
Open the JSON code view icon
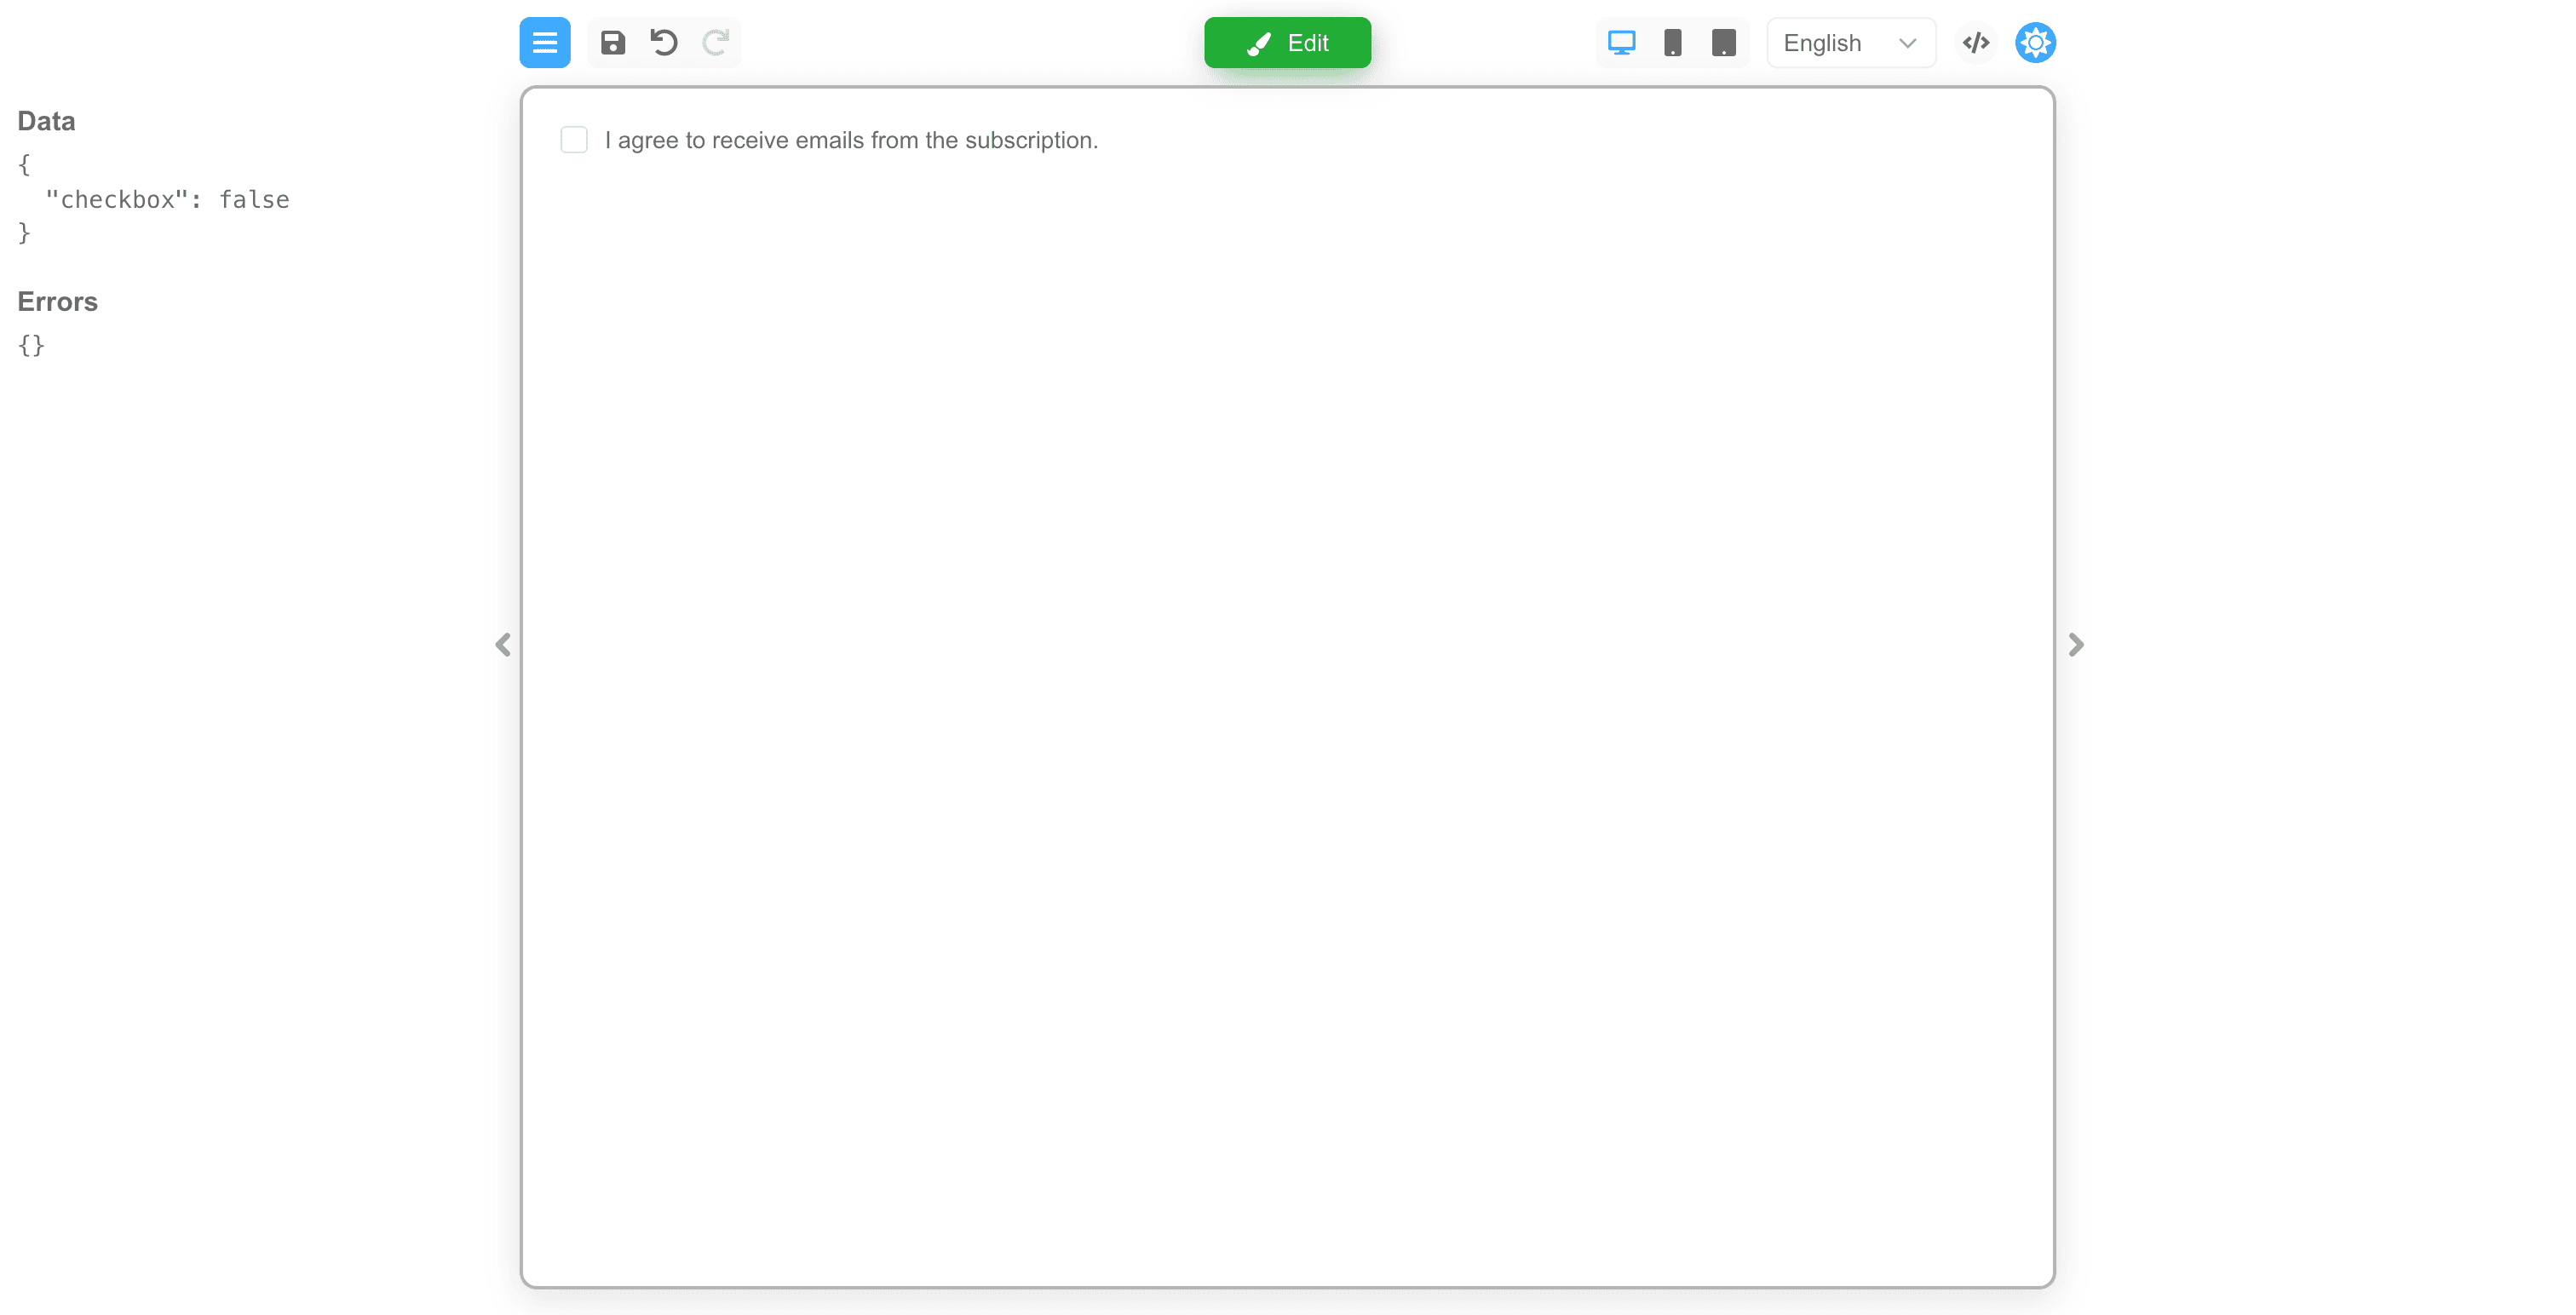click(1975, 43)
